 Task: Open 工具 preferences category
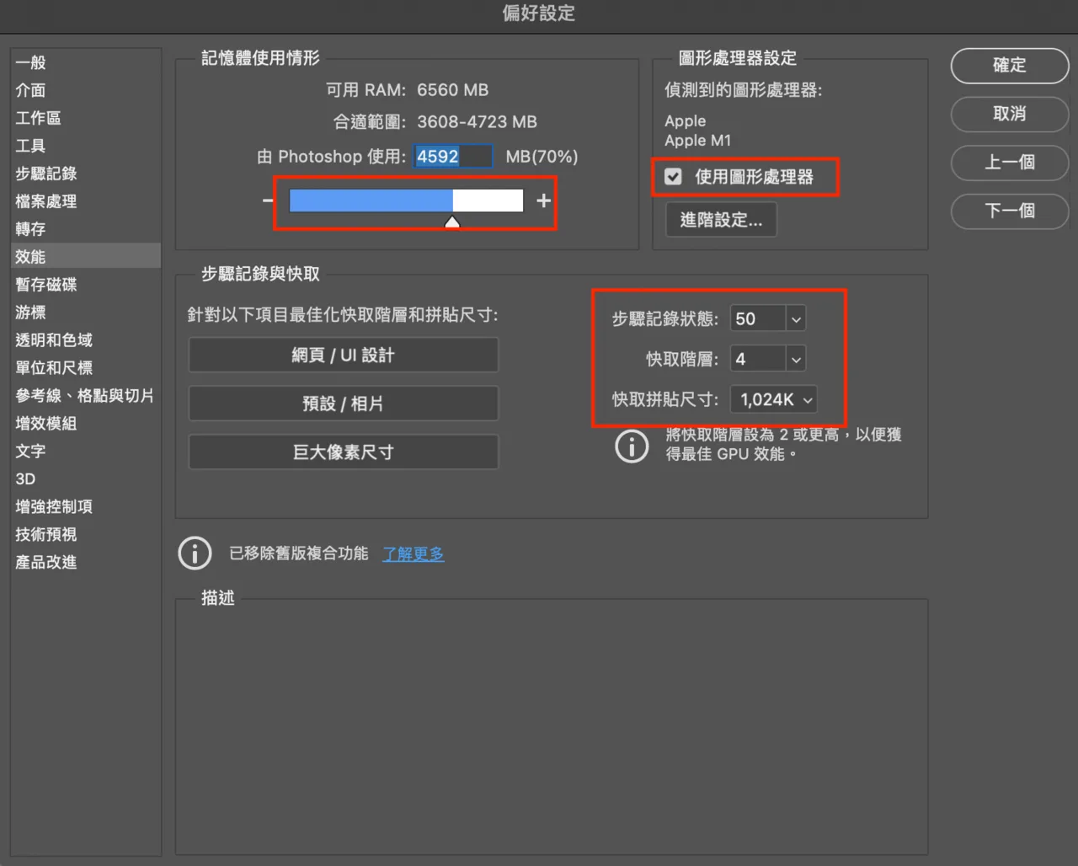click(85, 146)
